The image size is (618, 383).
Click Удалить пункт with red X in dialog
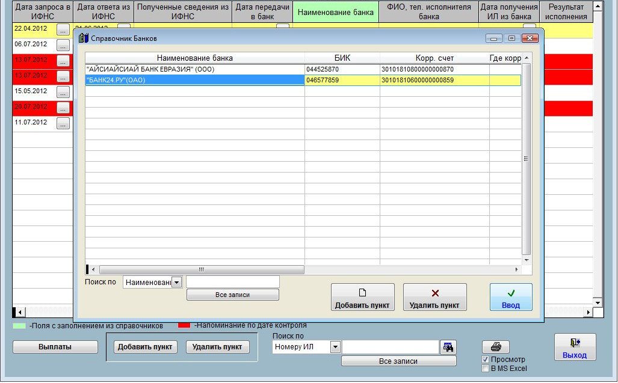434,297
